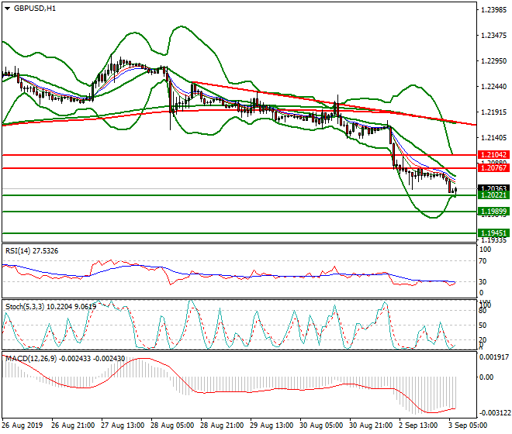Select the horizontal red line at 1.20767

point(240,168)
